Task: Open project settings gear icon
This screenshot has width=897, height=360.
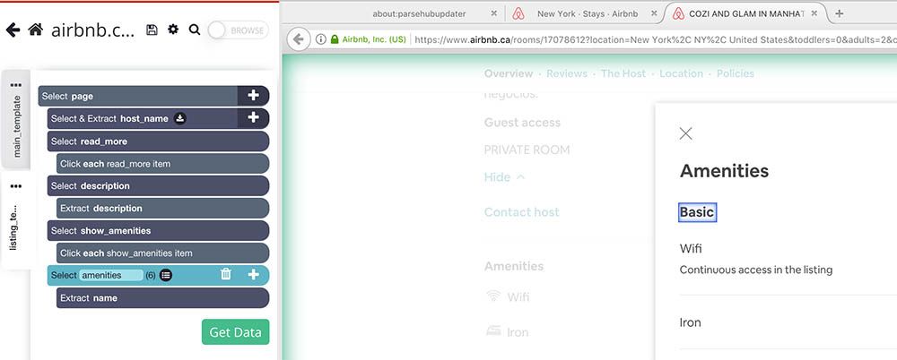Action: pyautogui.click(x=173, y=30)
